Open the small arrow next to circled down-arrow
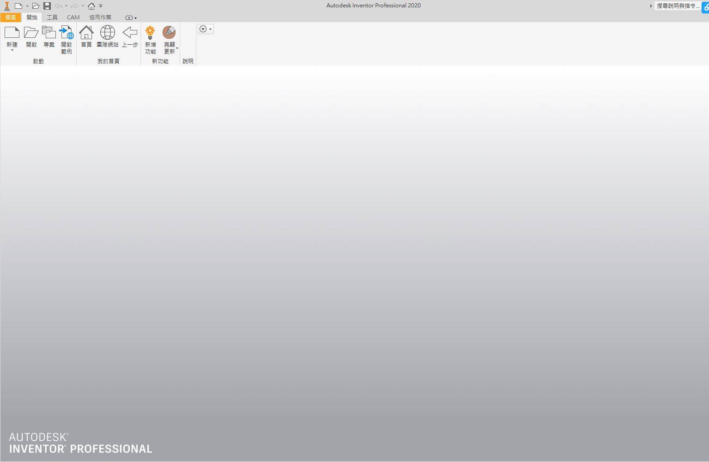This screenshot has width=709, height=462. 211,29
